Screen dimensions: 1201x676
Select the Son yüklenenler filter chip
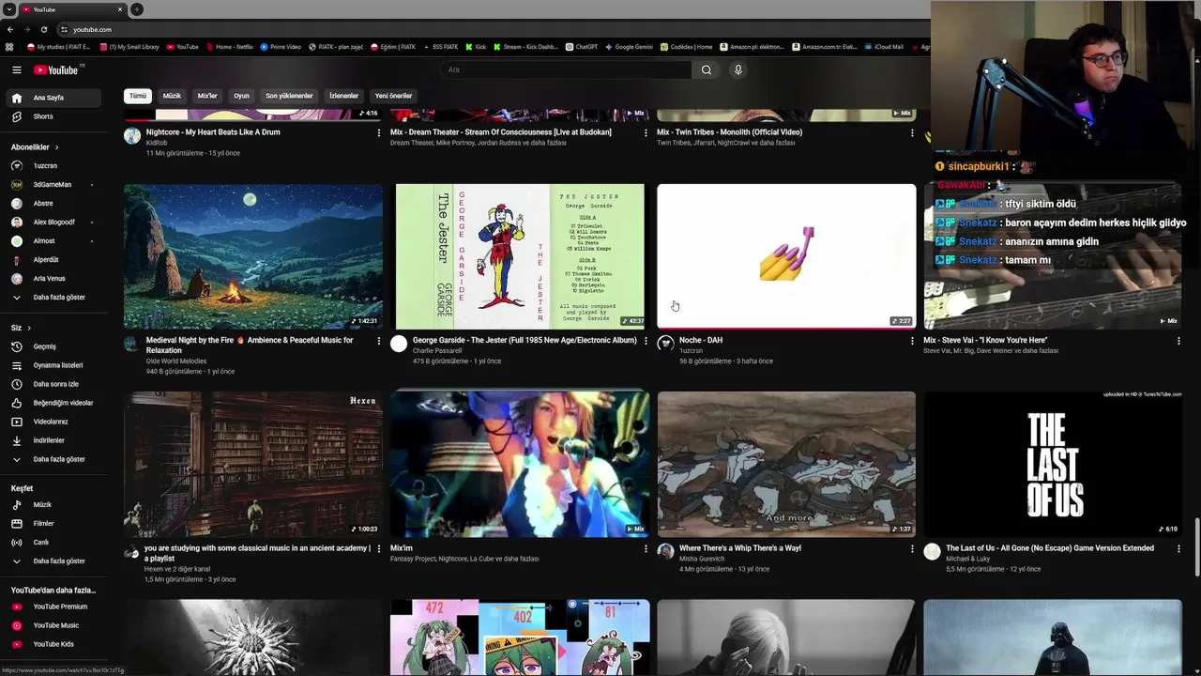click(x=289, y=96)
